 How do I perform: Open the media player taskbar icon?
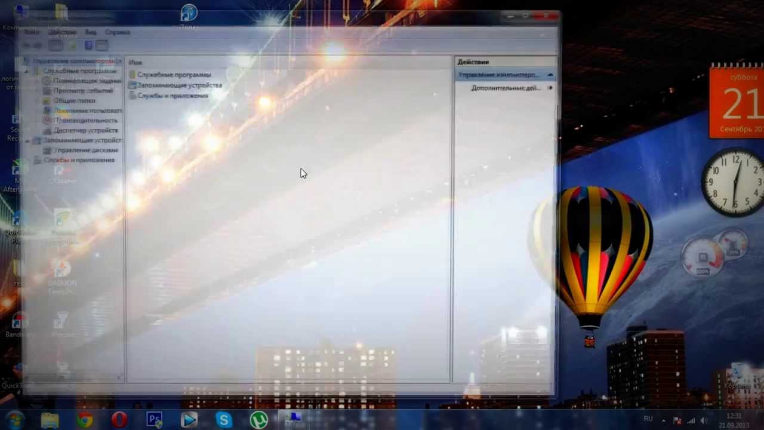[189, 420]
